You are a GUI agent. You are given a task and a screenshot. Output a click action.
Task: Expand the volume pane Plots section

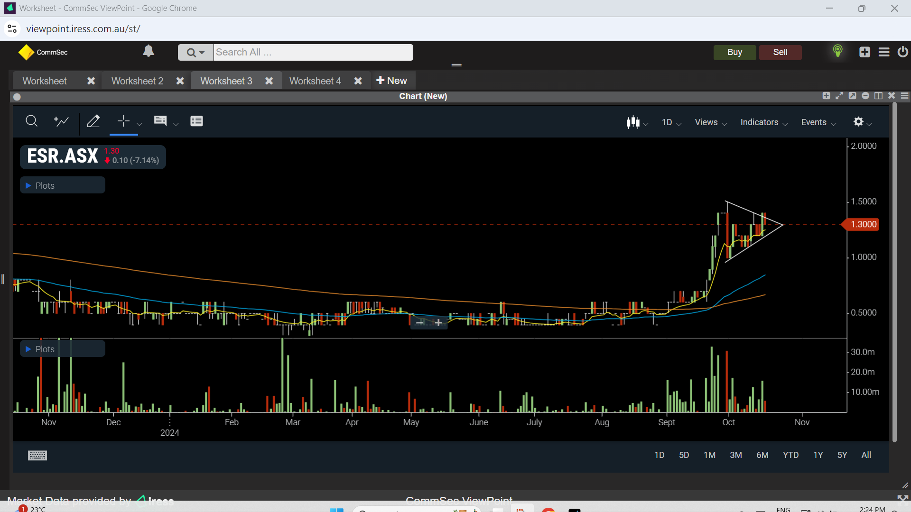(x=62, y=349)
